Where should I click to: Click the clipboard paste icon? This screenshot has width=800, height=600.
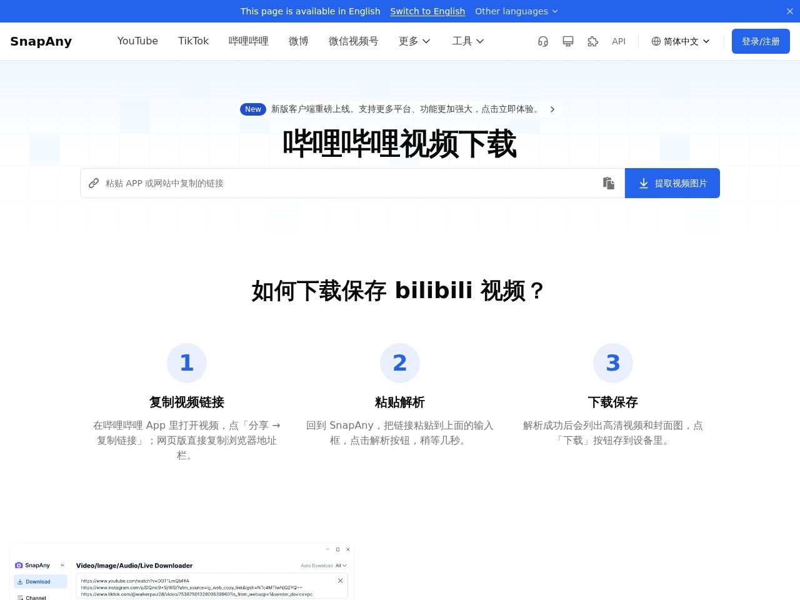pos(609,183)
